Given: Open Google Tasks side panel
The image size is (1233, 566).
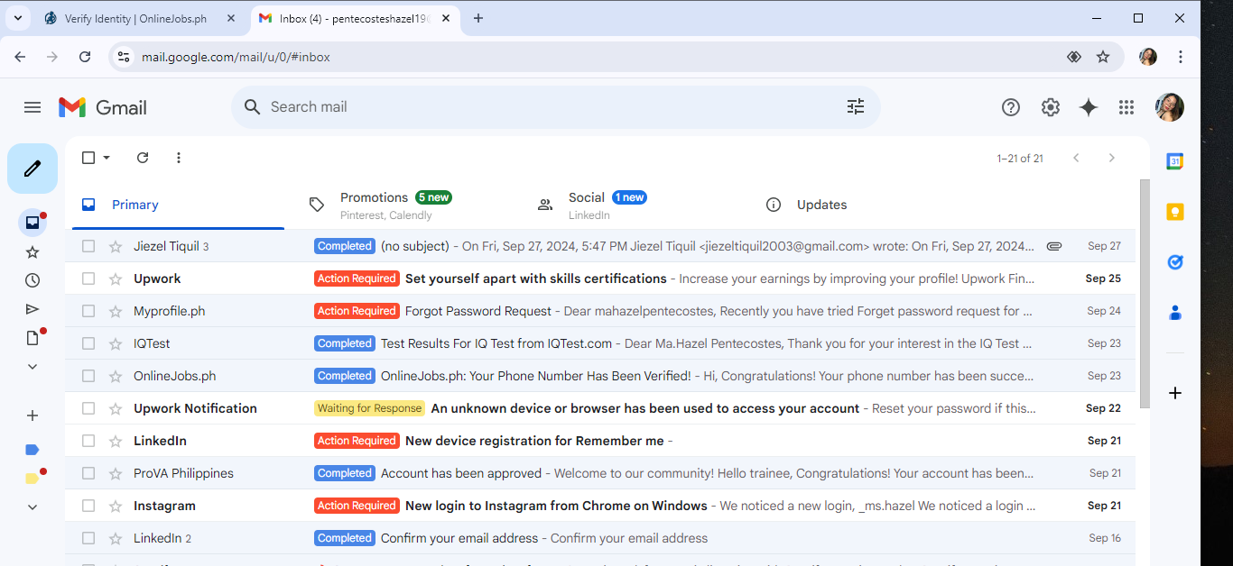Looking at the screenshot, I should coord(1174,262).
